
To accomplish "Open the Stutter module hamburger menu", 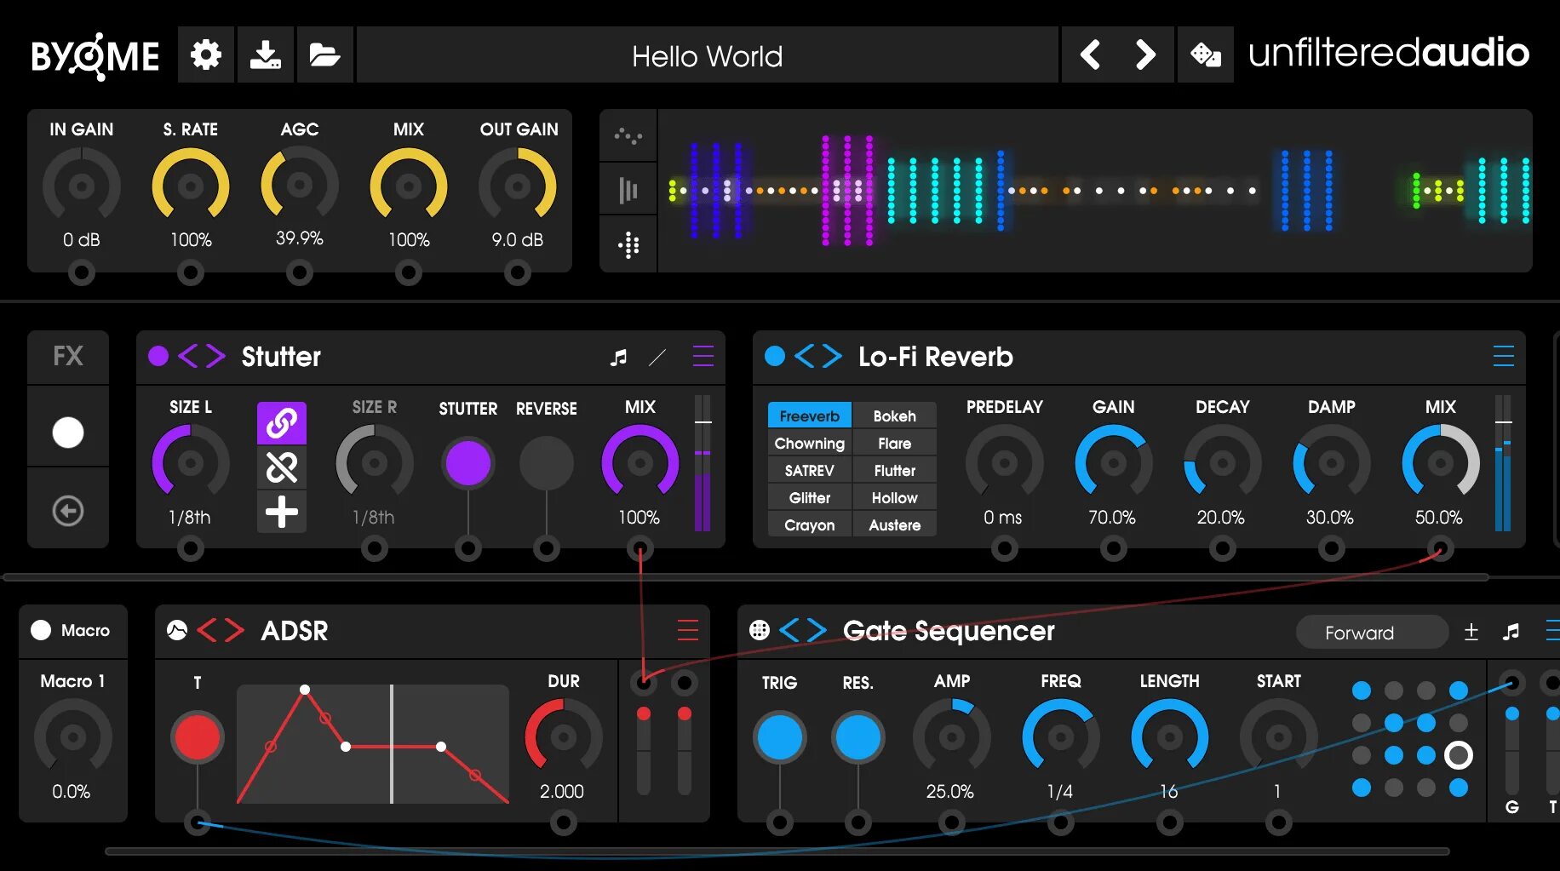I will coord(703,356).
